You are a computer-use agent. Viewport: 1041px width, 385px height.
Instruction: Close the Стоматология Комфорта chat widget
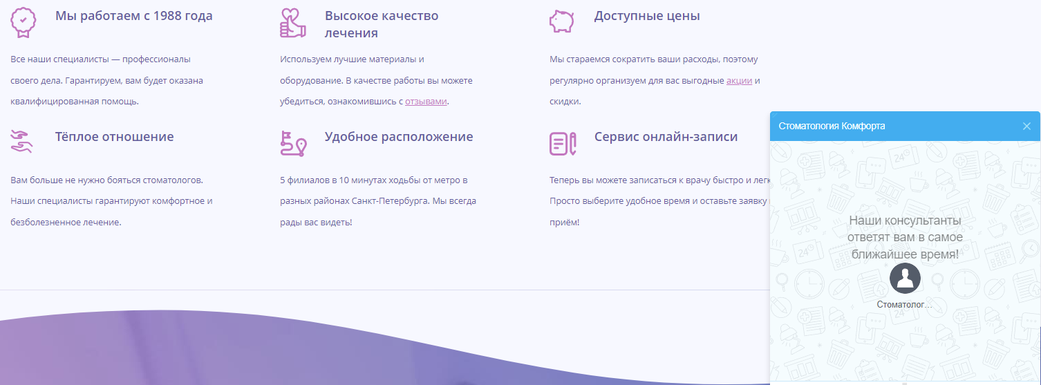pyautogui.click(x=1026, y=126)
